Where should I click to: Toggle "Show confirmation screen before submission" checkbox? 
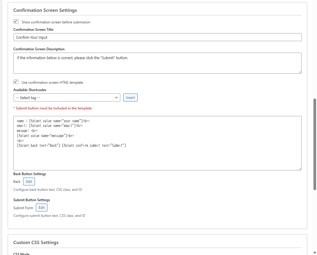tap(16, 22)
